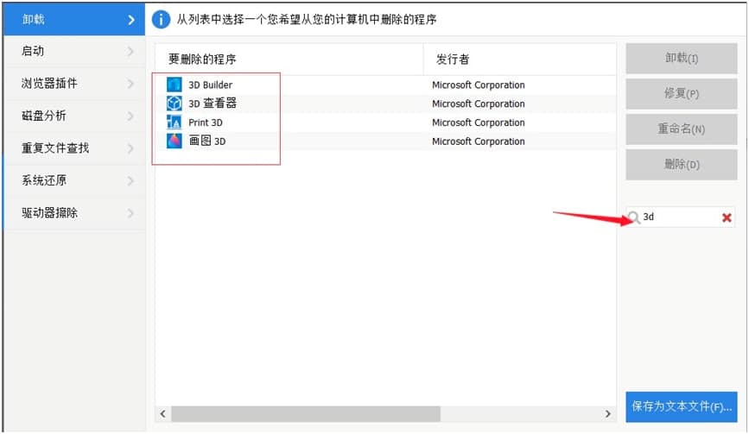749x434 pixels.
Task: Click Microsoft Corporation publisher of 3D Builder
Action: click(x=478, y=85)
